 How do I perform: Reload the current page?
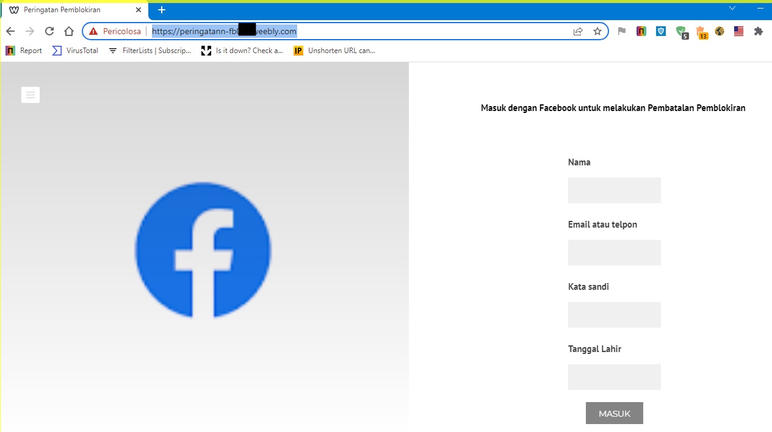click(49, 31)
